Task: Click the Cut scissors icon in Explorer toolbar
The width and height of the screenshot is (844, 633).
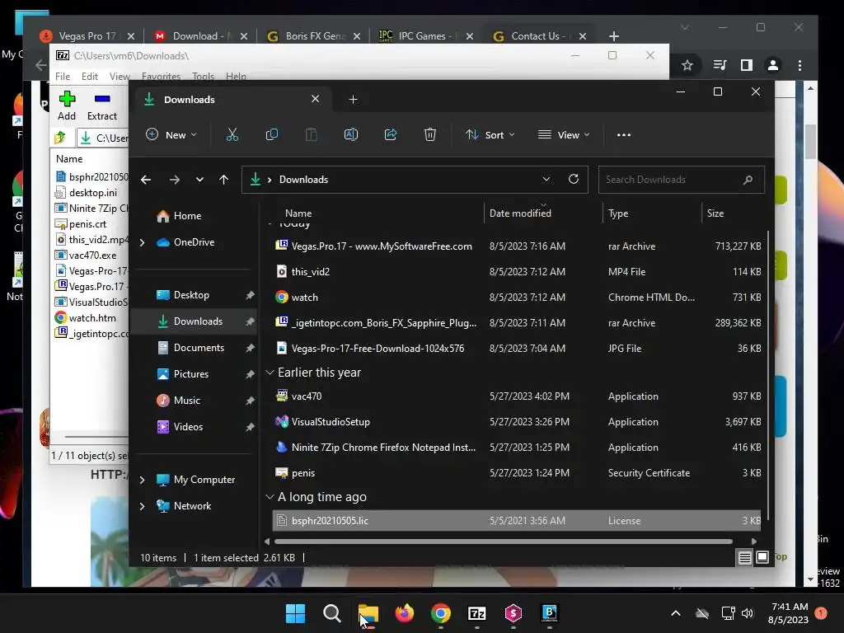Action: [x=232, y=134]
